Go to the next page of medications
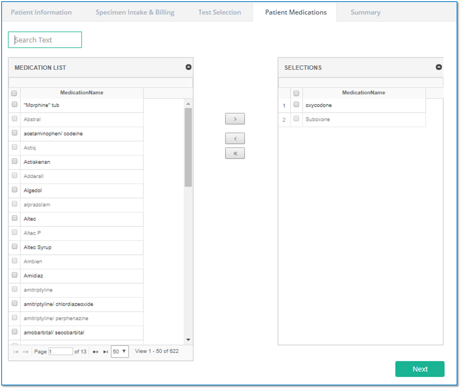Viewport: 461px width, 389px height. click(x=96, y=351)
